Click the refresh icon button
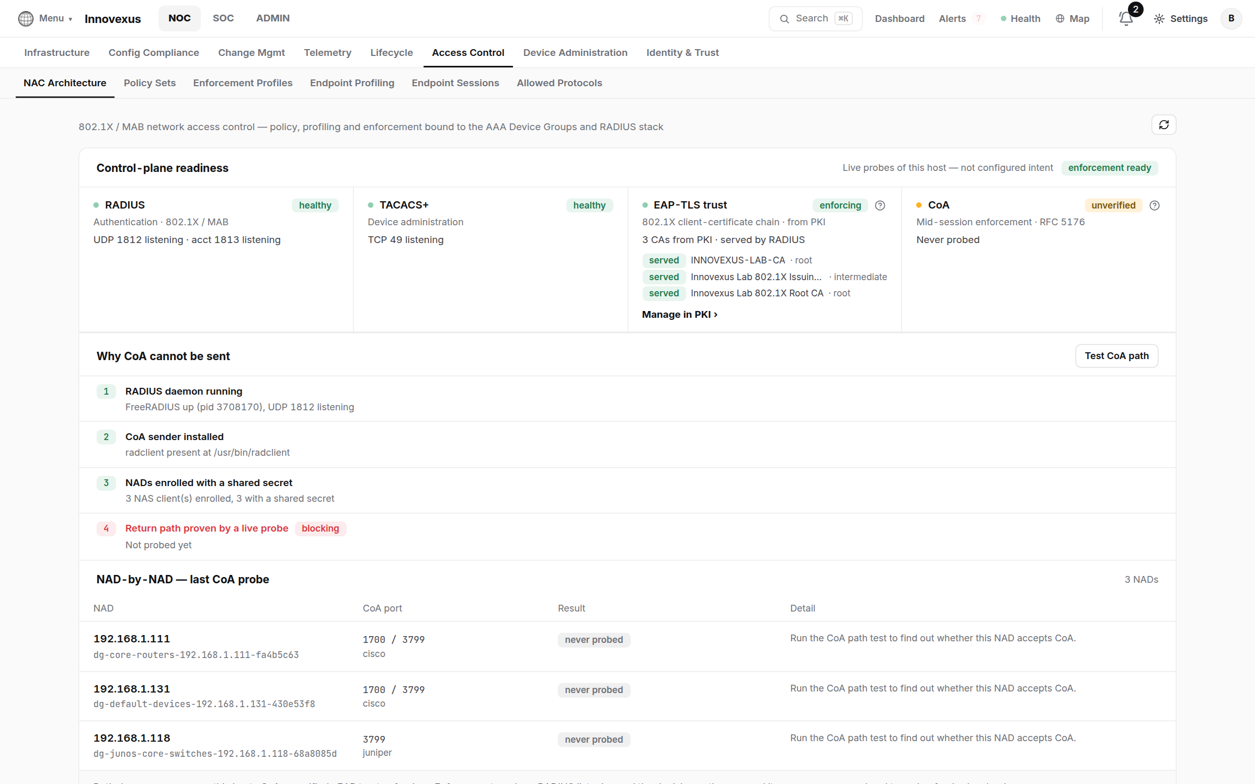Viewport: 1255px width, 784px height. (1163, 125)
